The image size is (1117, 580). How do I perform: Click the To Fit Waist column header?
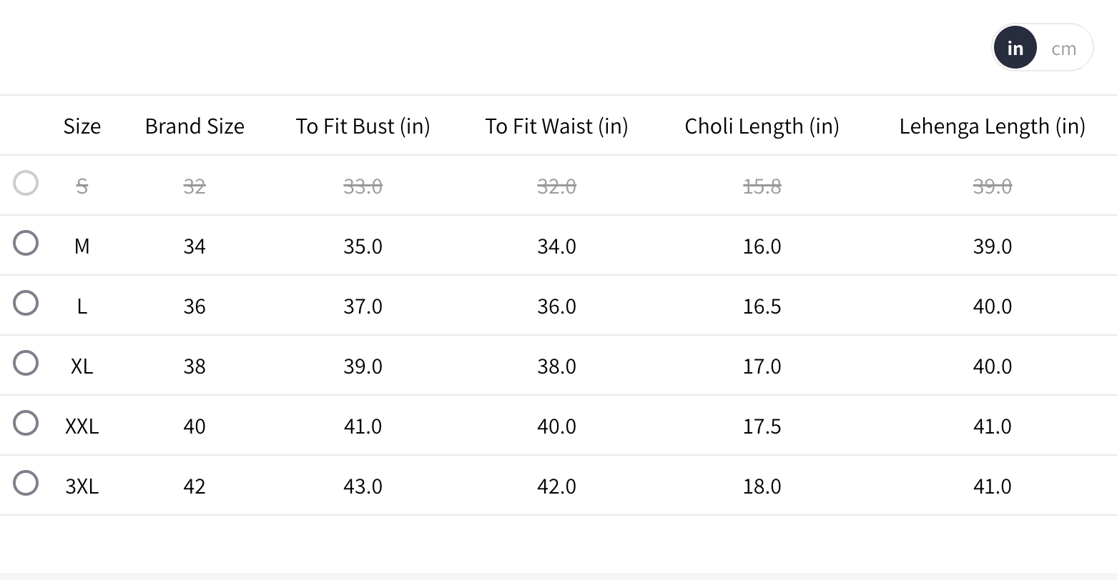point(556,126)
